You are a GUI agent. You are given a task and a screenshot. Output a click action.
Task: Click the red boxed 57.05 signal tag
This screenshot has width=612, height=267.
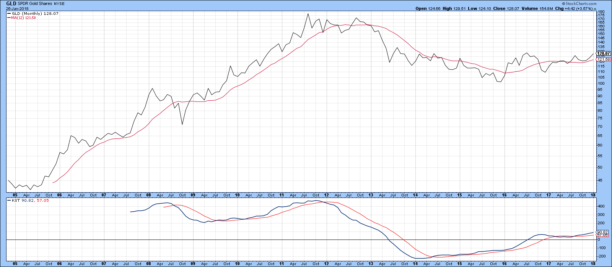coord(603,235)
